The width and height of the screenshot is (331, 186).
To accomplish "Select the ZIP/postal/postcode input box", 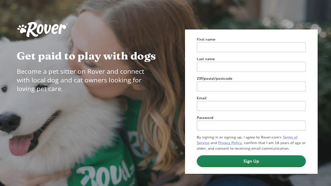I will [251, 86].
